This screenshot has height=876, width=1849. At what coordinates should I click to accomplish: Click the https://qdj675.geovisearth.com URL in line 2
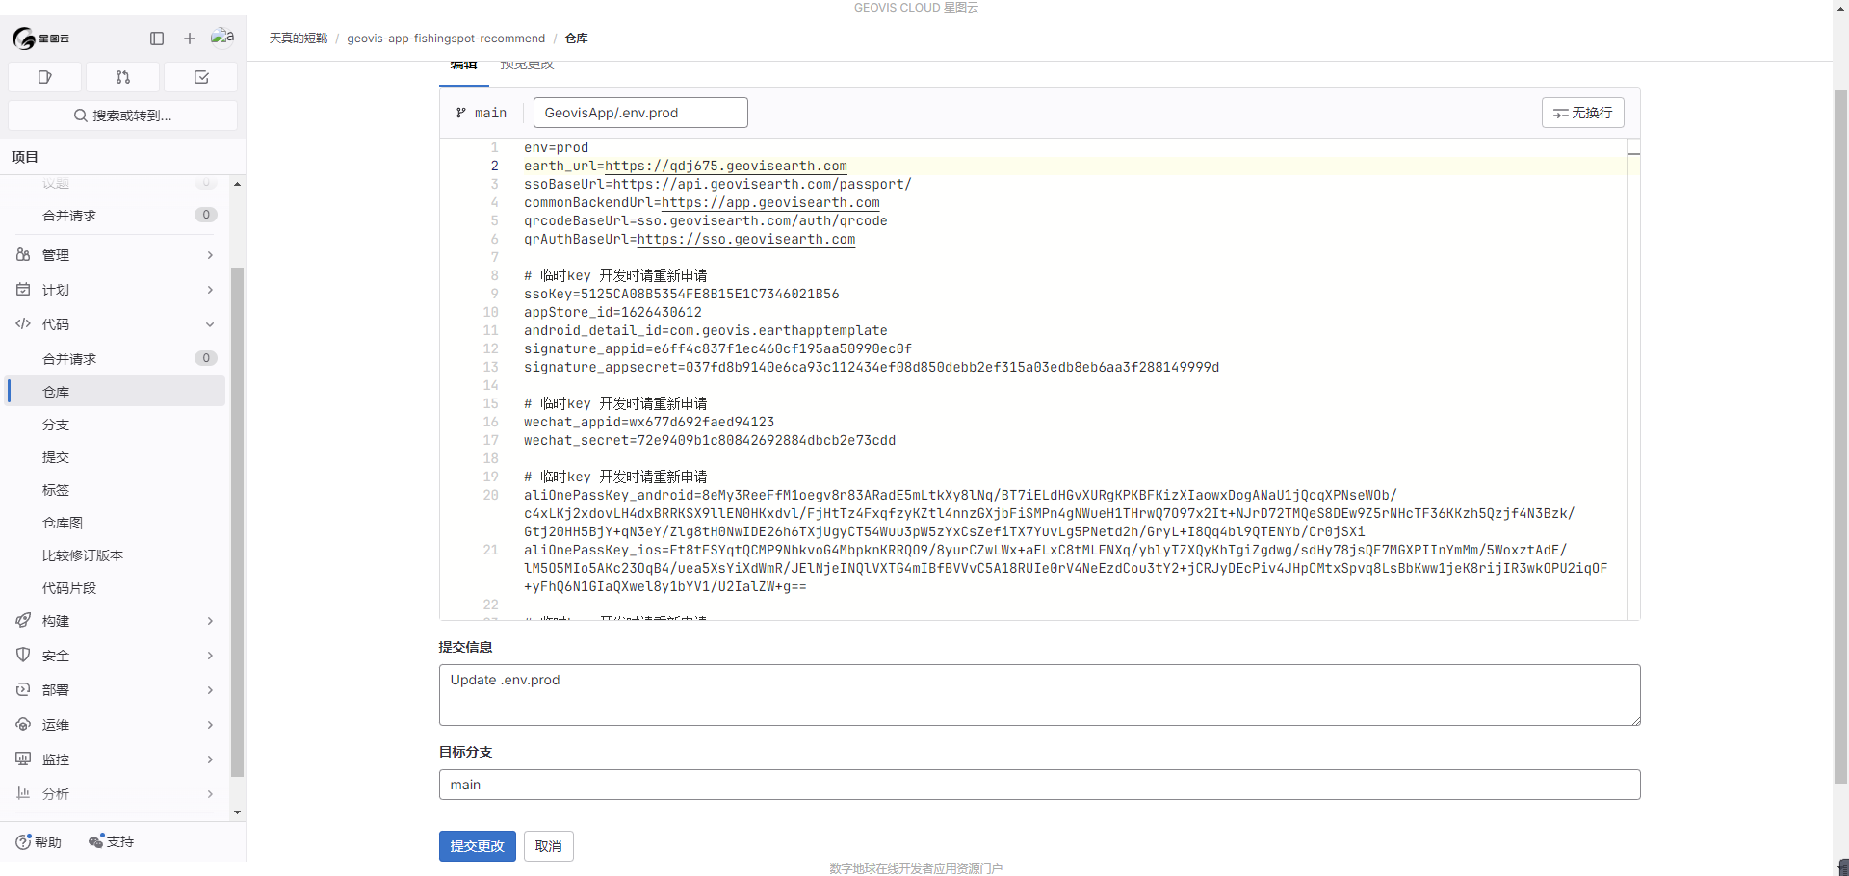[726, 167]
